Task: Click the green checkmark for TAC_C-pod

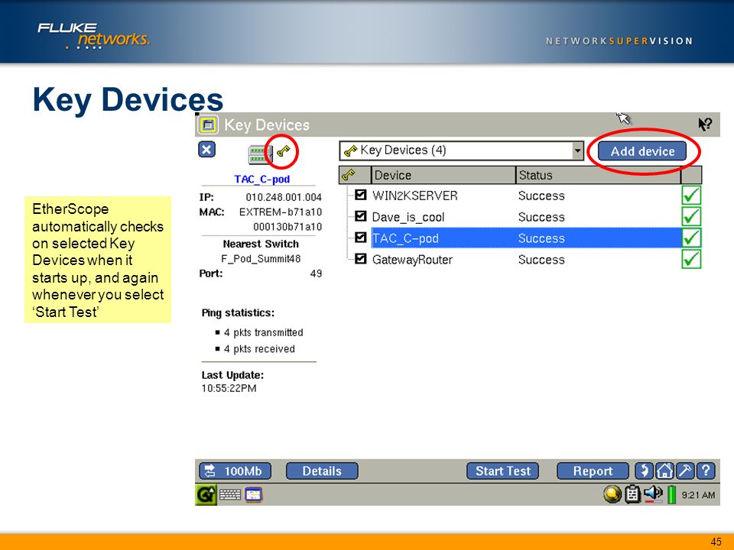Action: 691,238
